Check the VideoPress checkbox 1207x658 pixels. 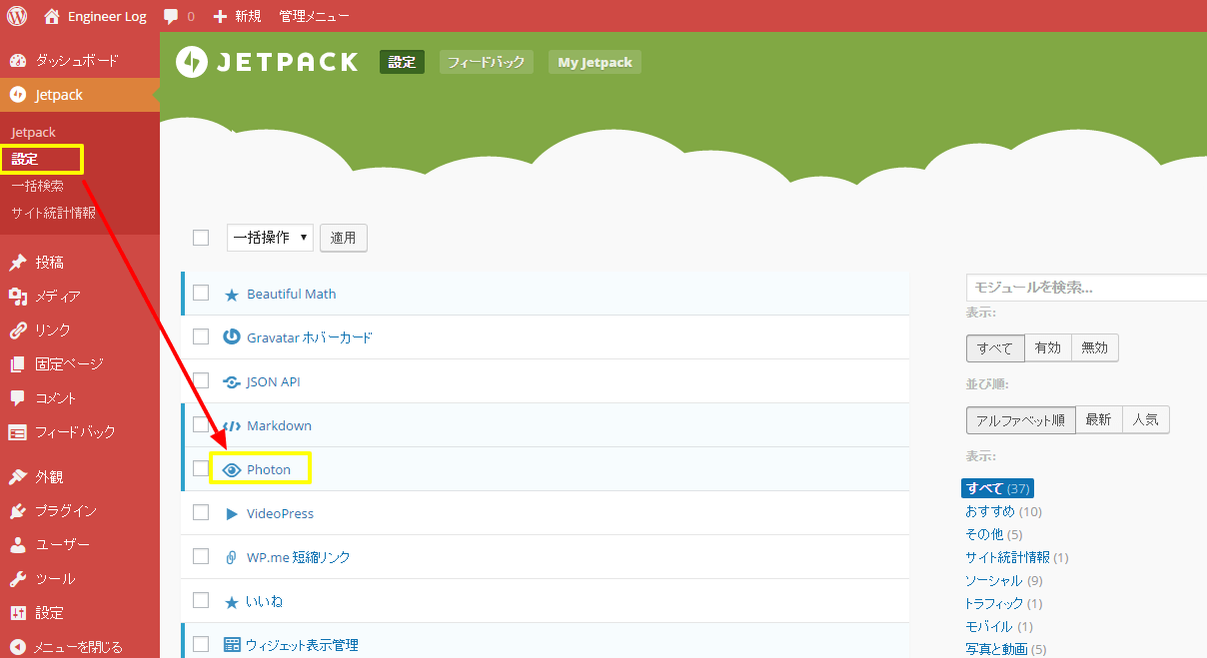point(201,512)
